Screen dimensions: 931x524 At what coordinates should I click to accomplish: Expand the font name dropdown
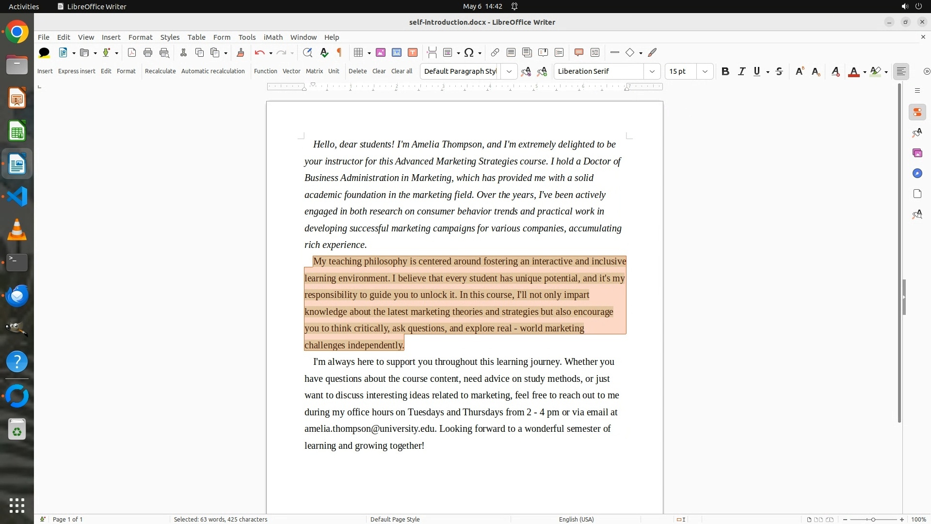[652, 71]
